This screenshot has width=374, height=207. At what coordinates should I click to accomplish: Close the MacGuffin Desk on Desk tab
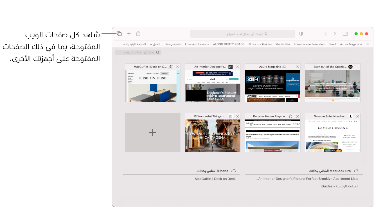tap(177, 67)
